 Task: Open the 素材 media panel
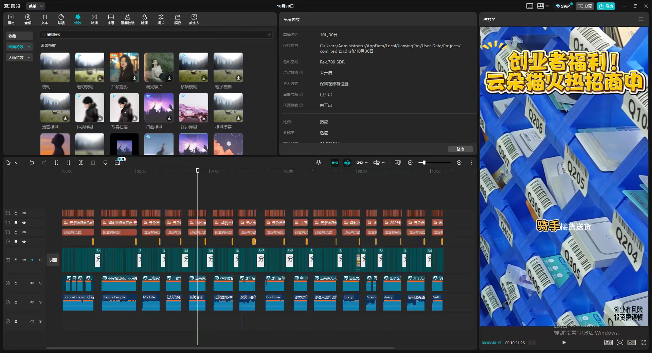11,19
